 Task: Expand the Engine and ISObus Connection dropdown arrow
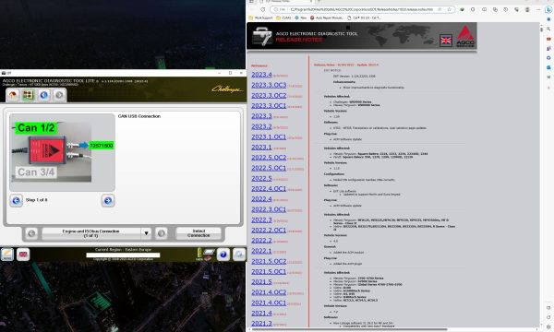(146, 233)
